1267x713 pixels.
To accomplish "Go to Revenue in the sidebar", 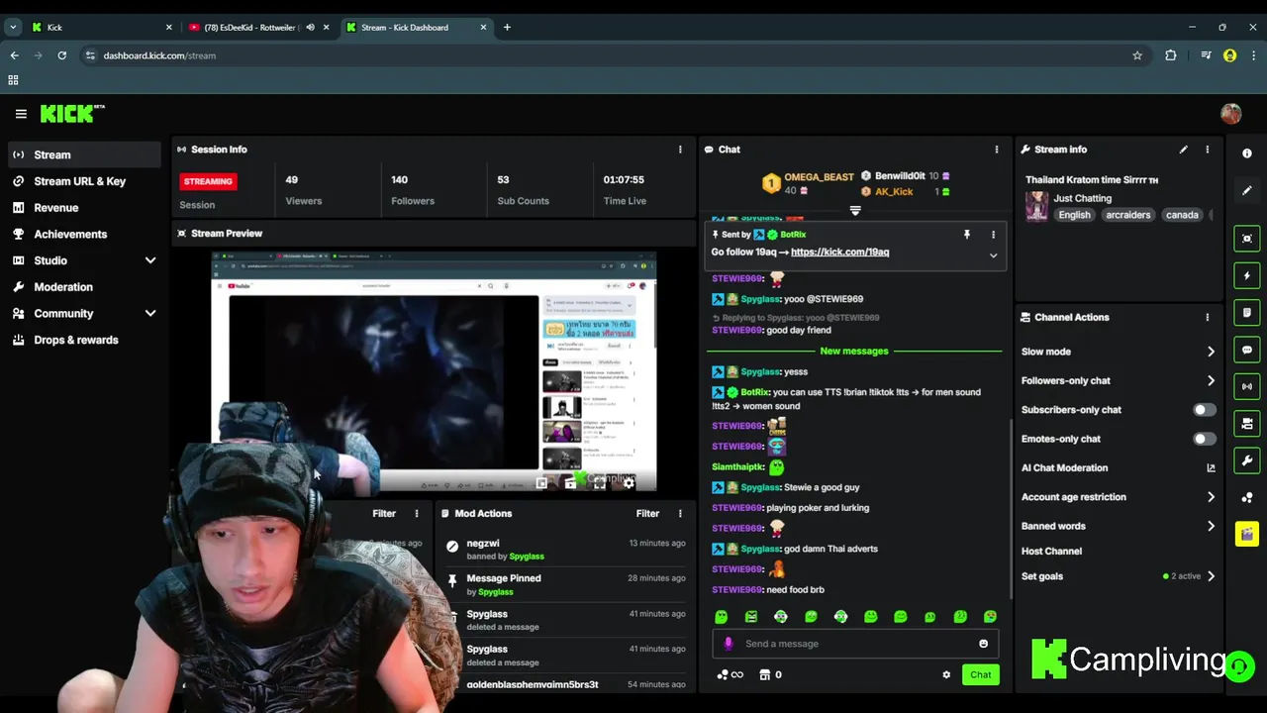I will click(x=83, y=208).
